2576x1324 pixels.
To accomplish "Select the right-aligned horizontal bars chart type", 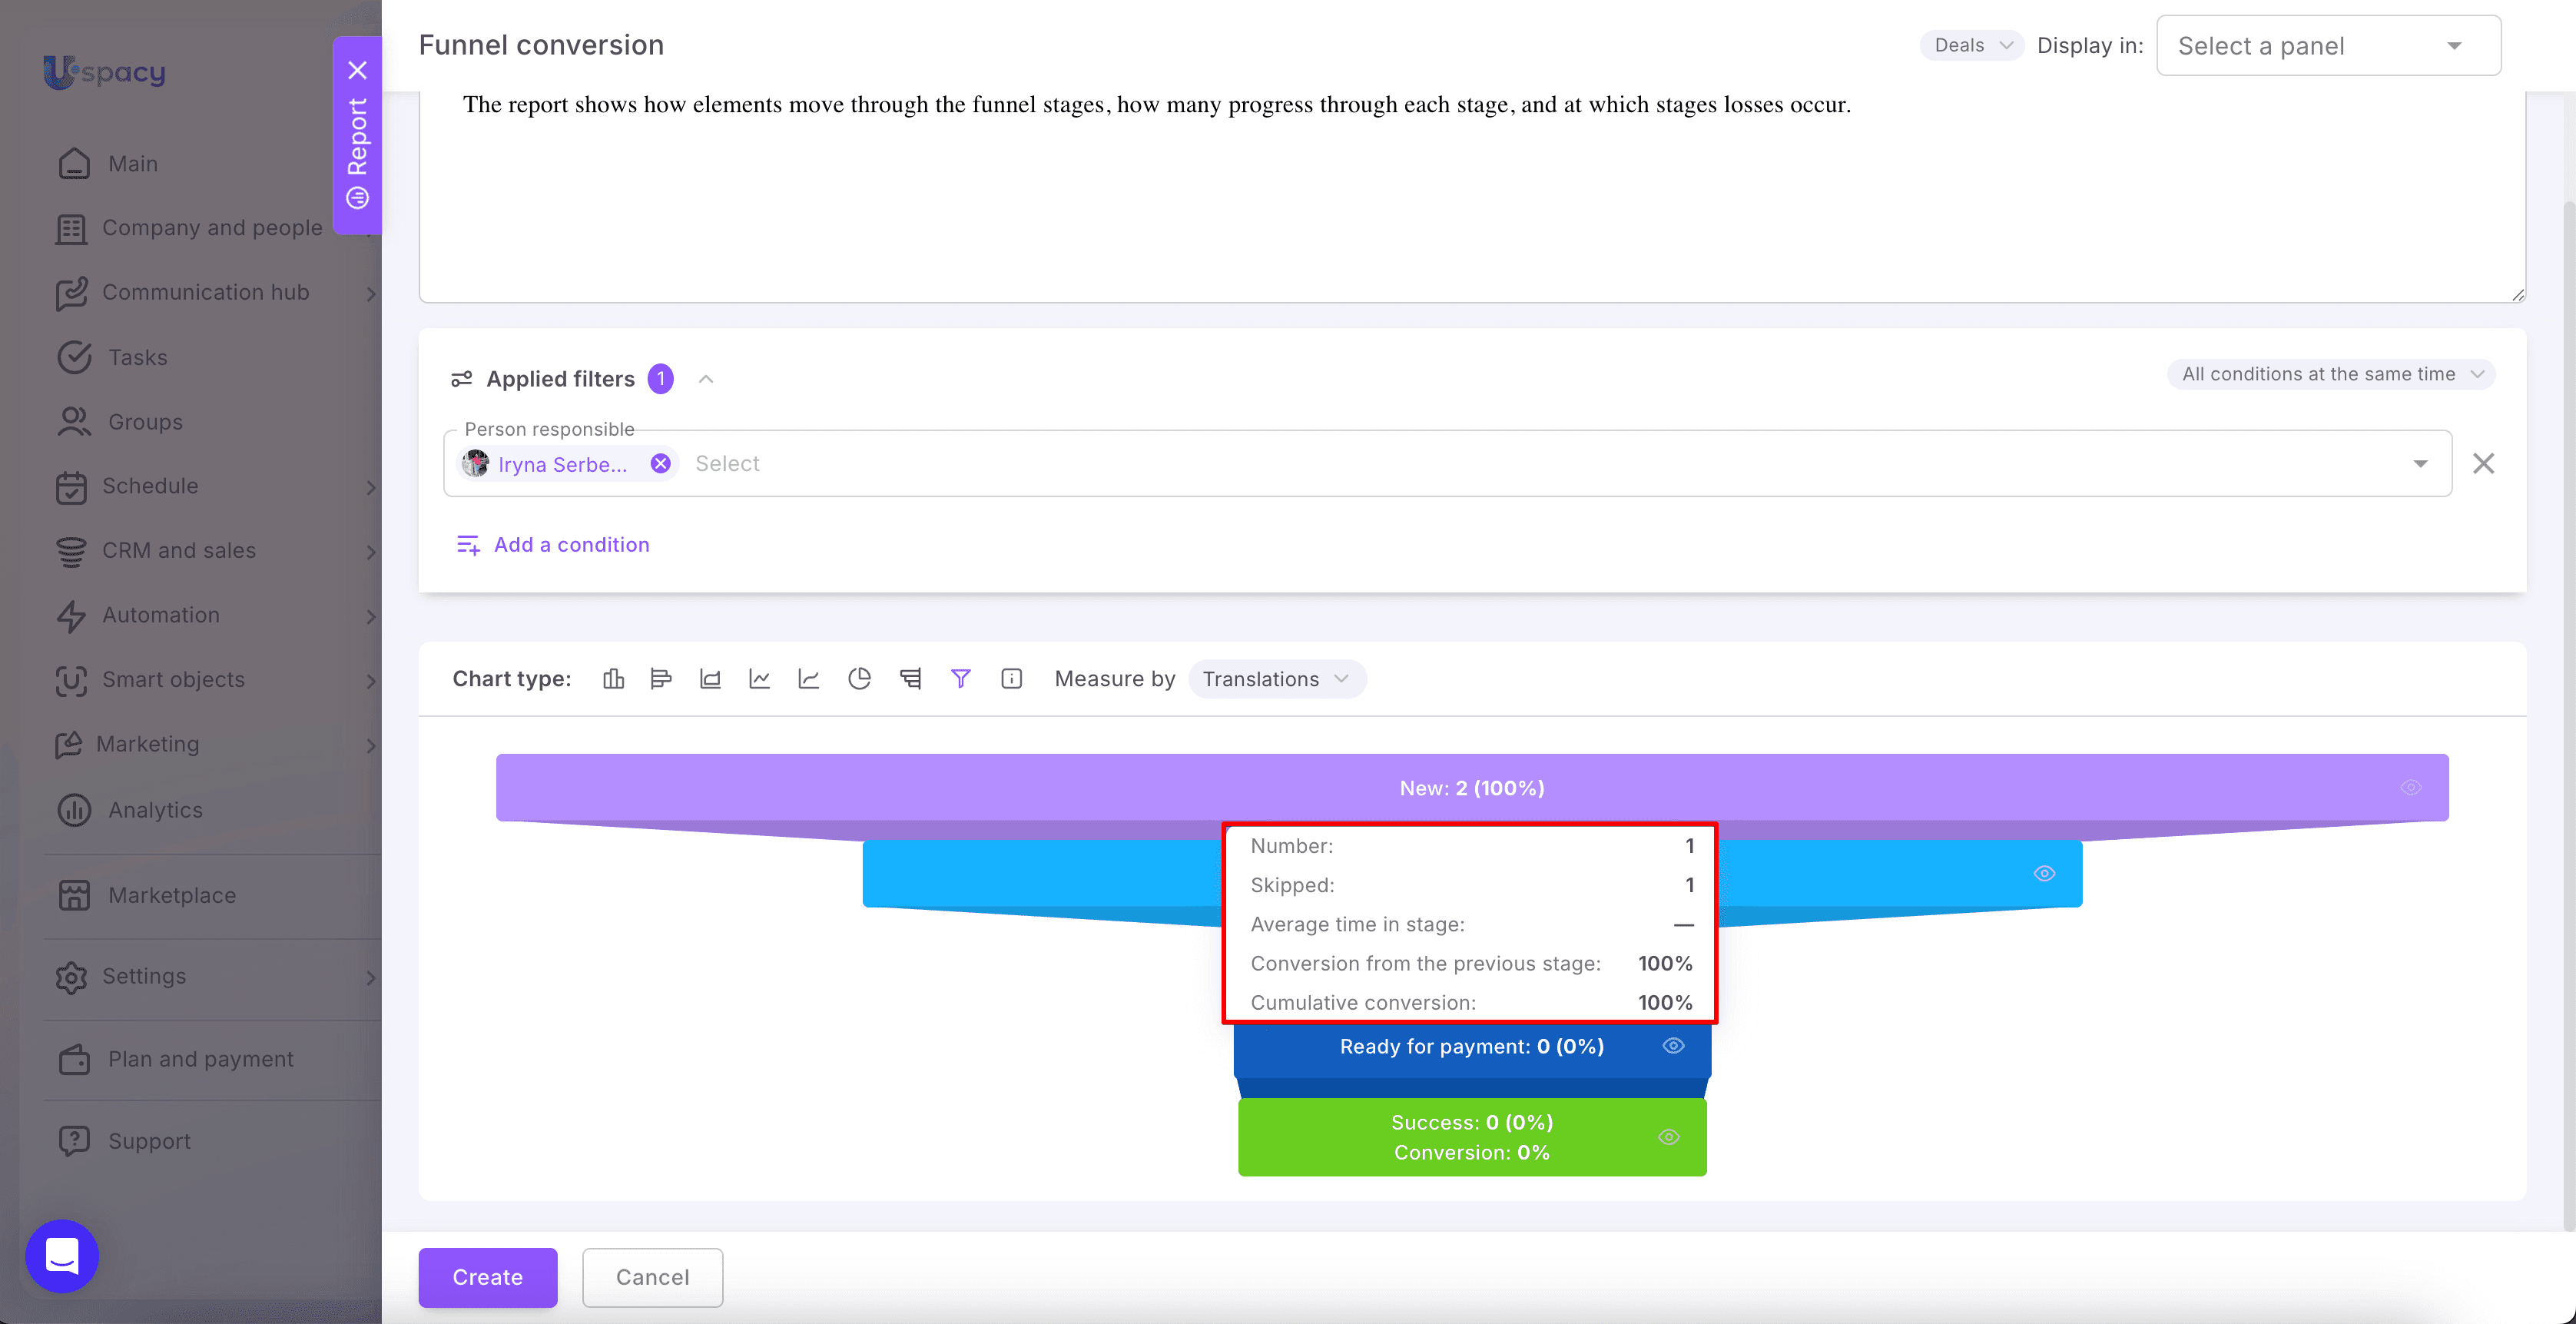I will [x=910, y=679].
